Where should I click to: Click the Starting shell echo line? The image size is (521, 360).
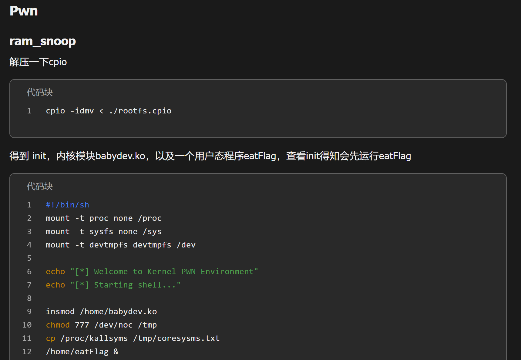[x=113, y=285]
